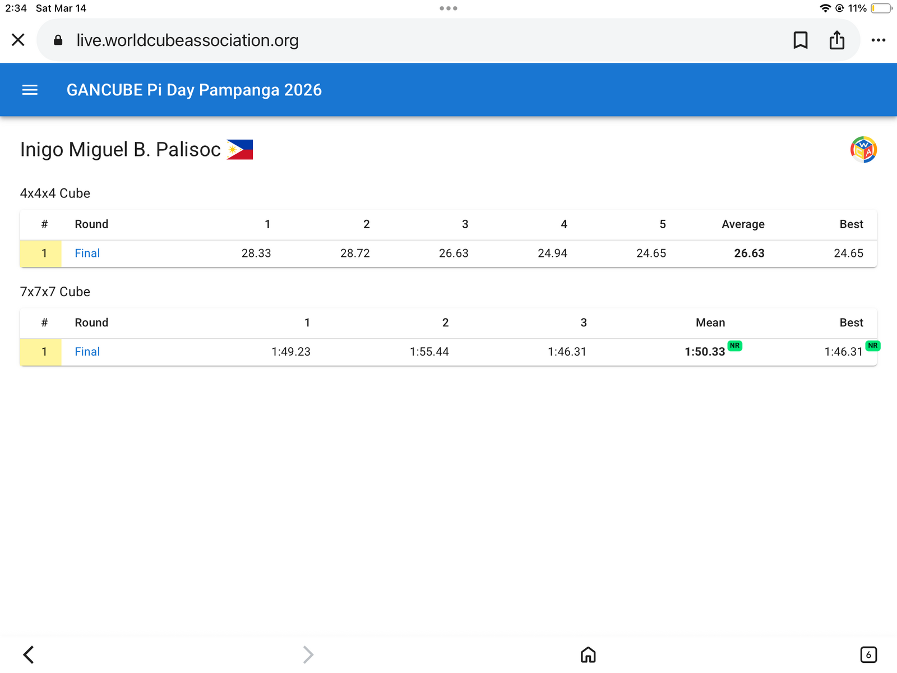The width and height of the screenshot is (897, 673).
Task: Click the name Inigo Miguel B. Palisoc
Action: click(x=121, y=150)
